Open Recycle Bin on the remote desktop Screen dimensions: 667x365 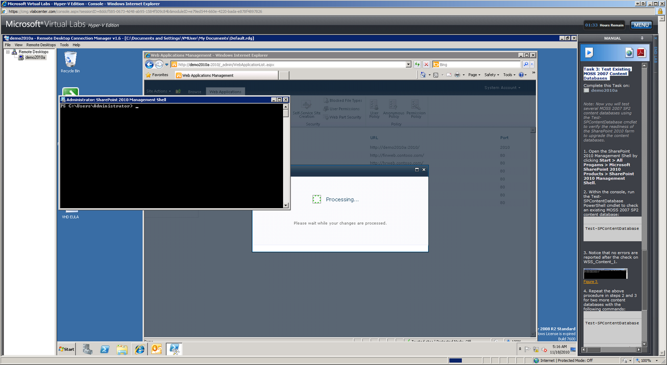70,62
